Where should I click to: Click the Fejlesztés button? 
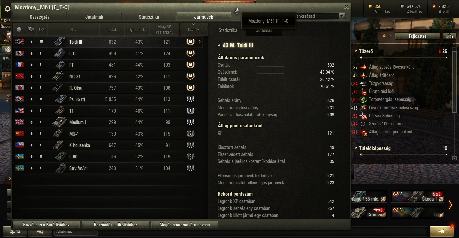click(417, 36)
